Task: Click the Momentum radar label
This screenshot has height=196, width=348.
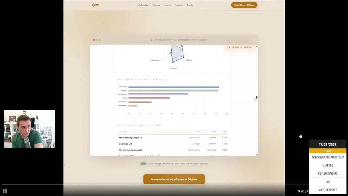Action: click(173, 68)
